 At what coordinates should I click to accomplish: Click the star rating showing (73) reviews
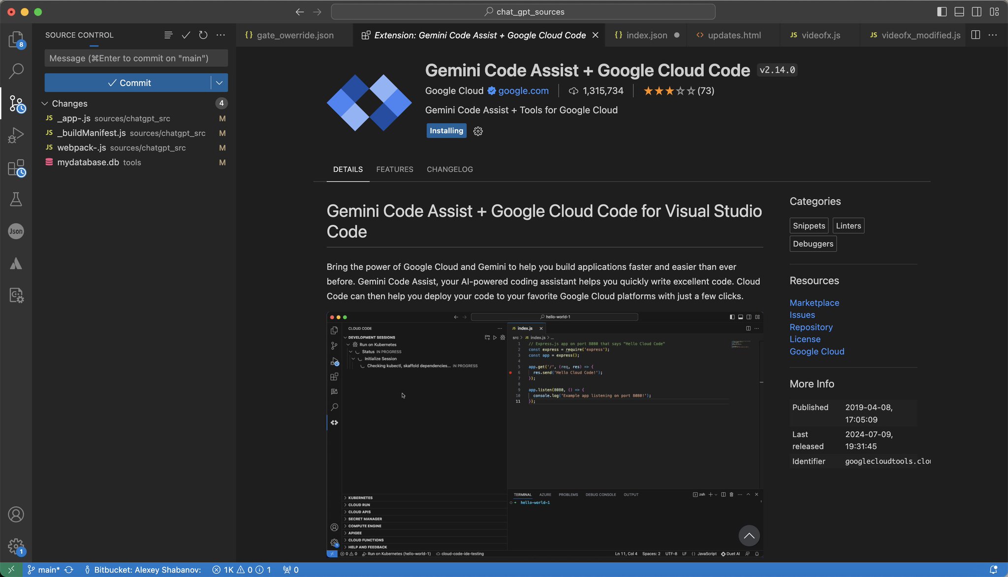679,91
